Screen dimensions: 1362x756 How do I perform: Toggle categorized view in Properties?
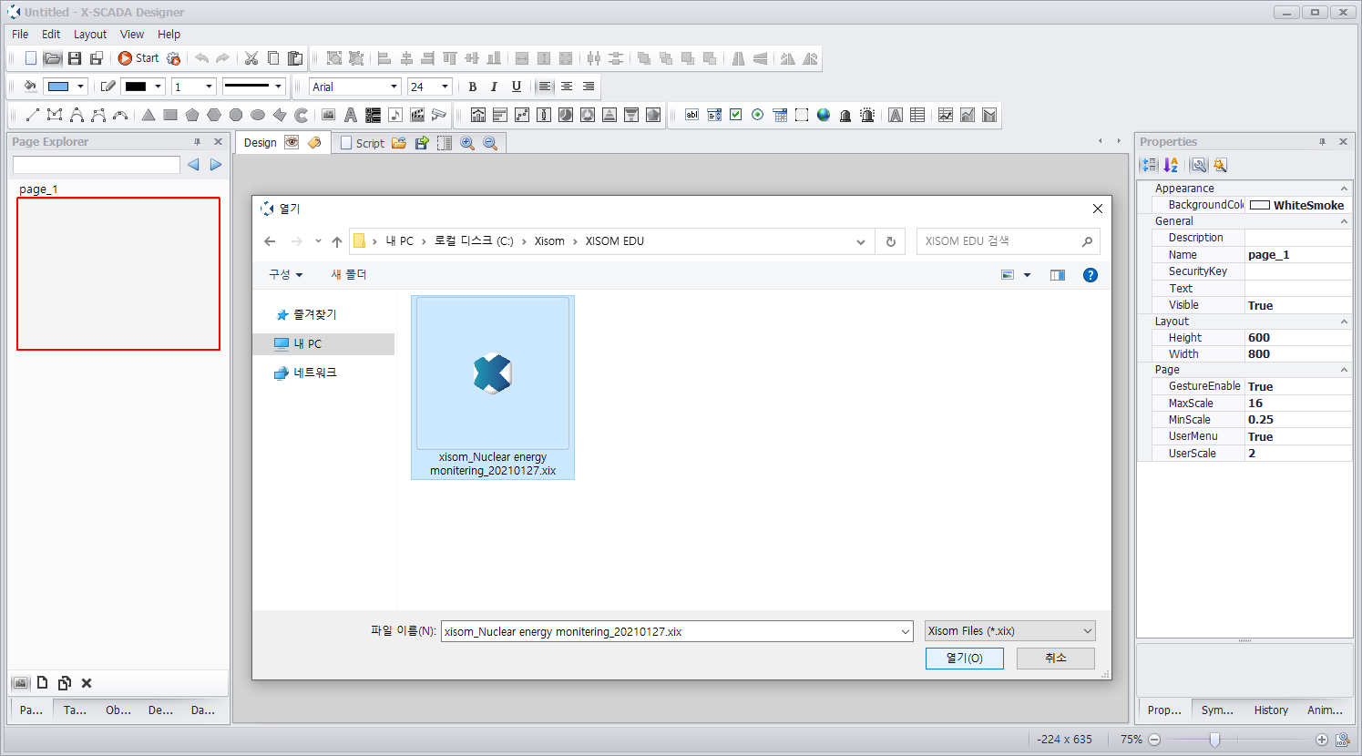[1150, 165]
